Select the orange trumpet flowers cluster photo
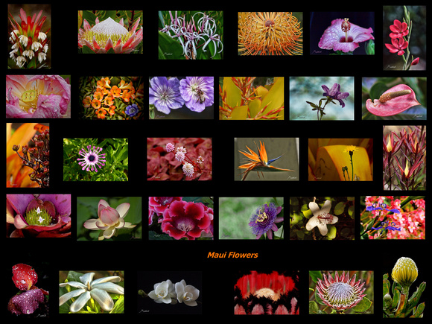This screenshot has width=432, height=324. [x=111, y=98]
